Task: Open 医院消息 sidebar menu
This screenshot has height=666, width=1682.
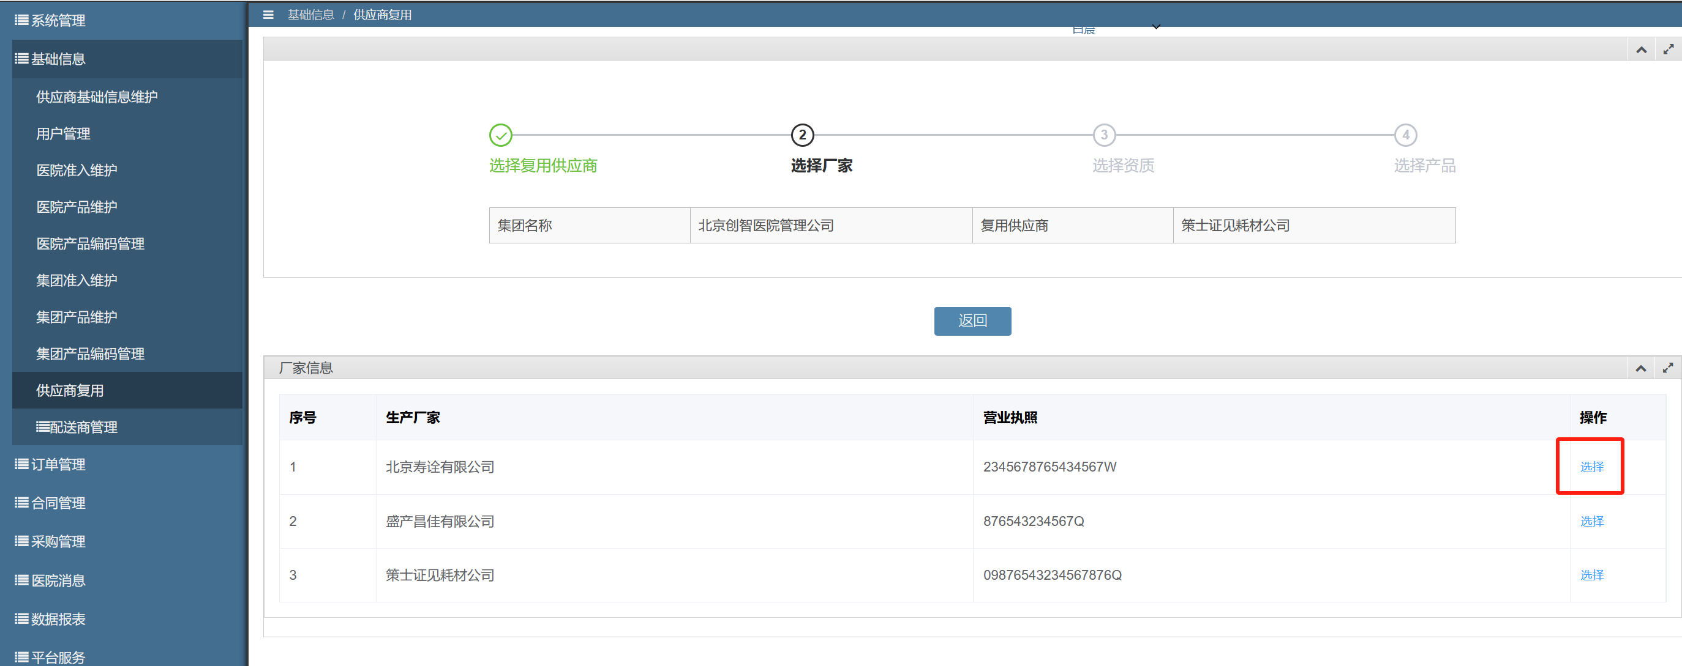Action: coord(127,580)
